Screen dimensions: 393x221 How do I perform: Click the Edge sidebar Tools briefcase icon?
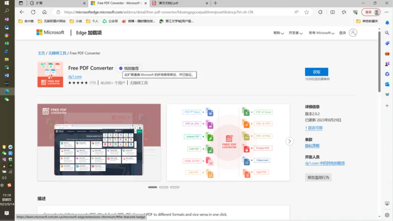[387, 54]
